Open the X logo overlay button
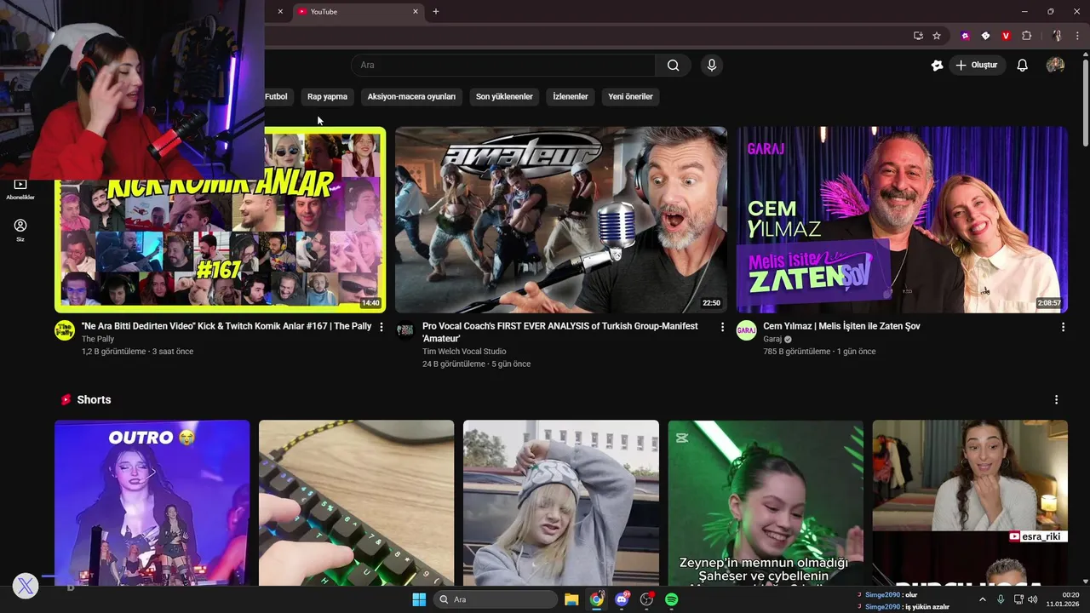This screenshot has height=613, width=1090. pyautogui.click(x=26, y=586)
